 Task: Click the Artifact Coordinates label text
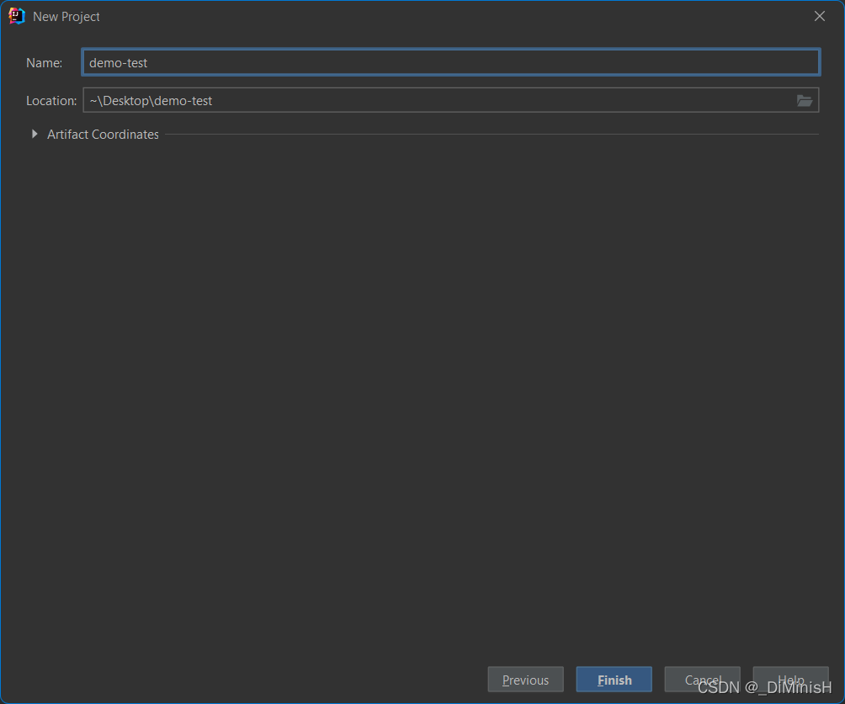pos(103,134)
